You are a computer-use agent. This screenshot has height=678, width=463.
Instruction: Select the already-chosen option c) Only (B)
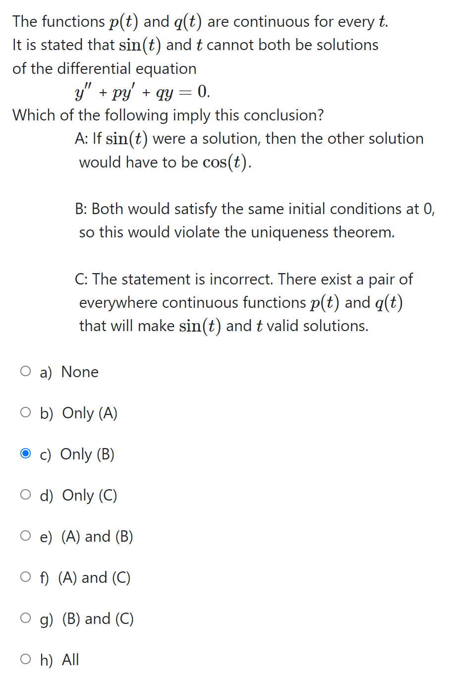pos(25,452)
